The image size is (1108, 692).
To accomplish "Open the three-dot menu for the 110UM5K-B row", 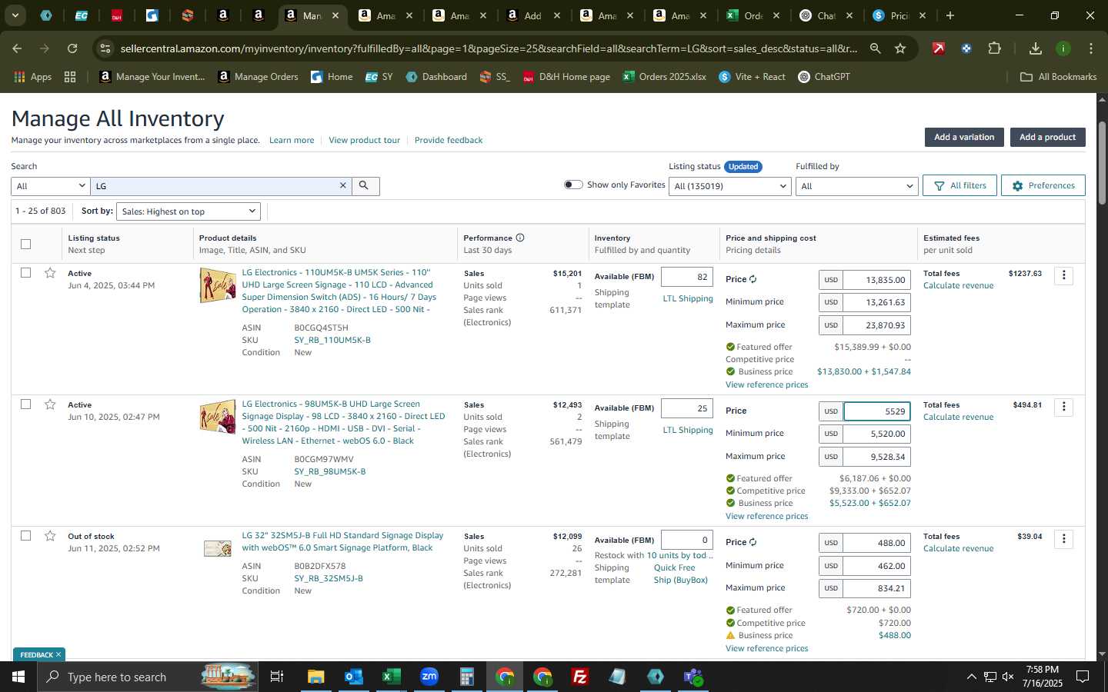I will 1063,275.
